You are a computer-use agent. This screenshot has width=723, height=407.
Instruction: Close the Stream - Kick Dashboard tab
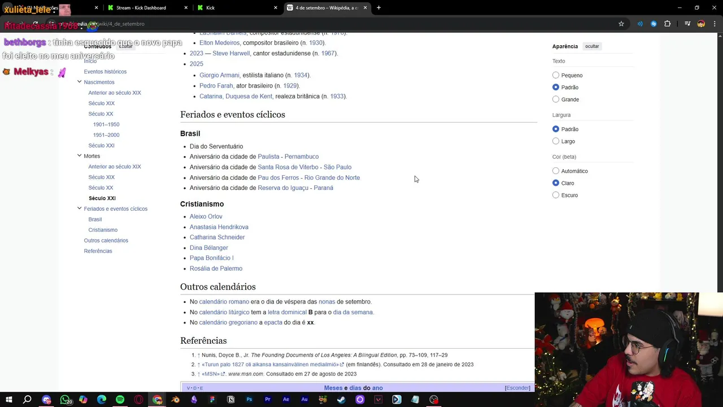(186, 8)
